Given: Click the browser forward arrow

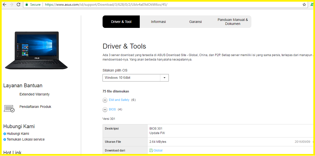Looking at the screenshot, I should click(x=11, y=4).
